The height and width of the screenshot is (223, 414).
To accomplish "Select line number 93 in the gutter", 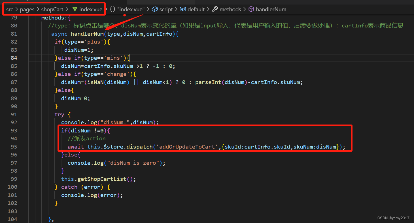I will [14, 130].
